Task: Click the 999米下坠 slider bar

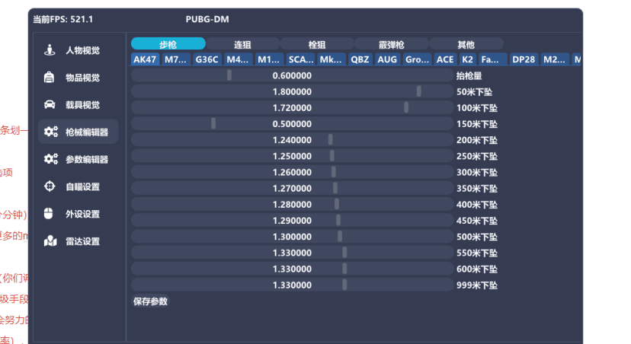Action: pos(292,285)
